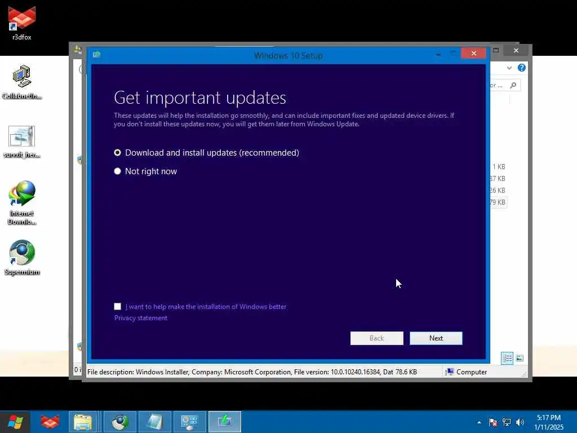Click the Explorer search magnifier icon
Screen dimensions: 577x433
(513, 86)
